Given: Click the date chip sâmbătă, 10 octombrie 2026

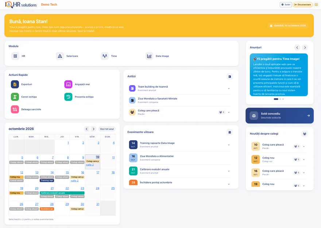Looking at the screenshot, I should 288,26.
